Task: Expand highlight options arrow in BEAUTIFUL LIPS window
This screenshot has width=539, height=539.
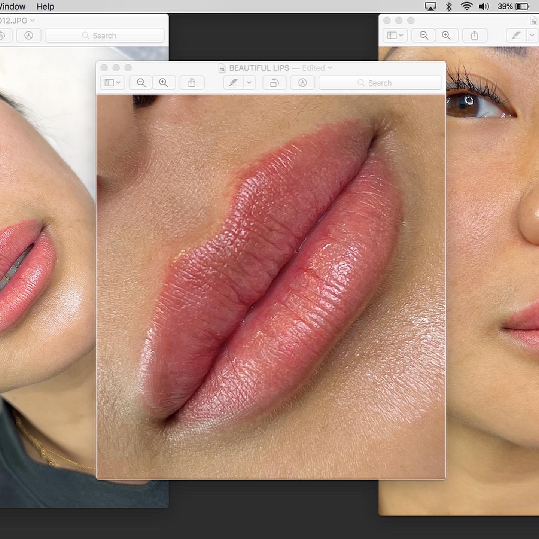Action: (x=249, y=83)
